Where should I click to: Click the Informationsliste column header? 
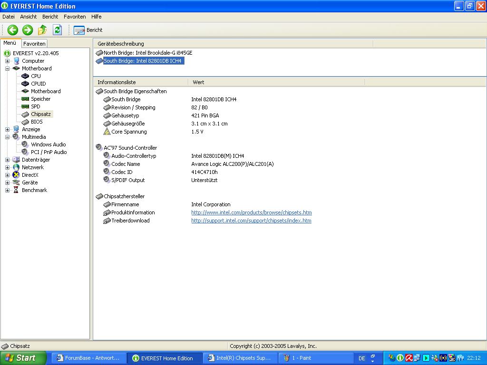click(x=141, y=82)
